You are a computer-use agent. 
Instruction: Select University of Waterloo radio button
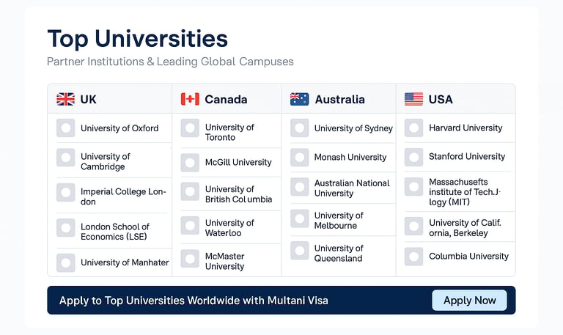pyautogui.click(x=190, y=225)
